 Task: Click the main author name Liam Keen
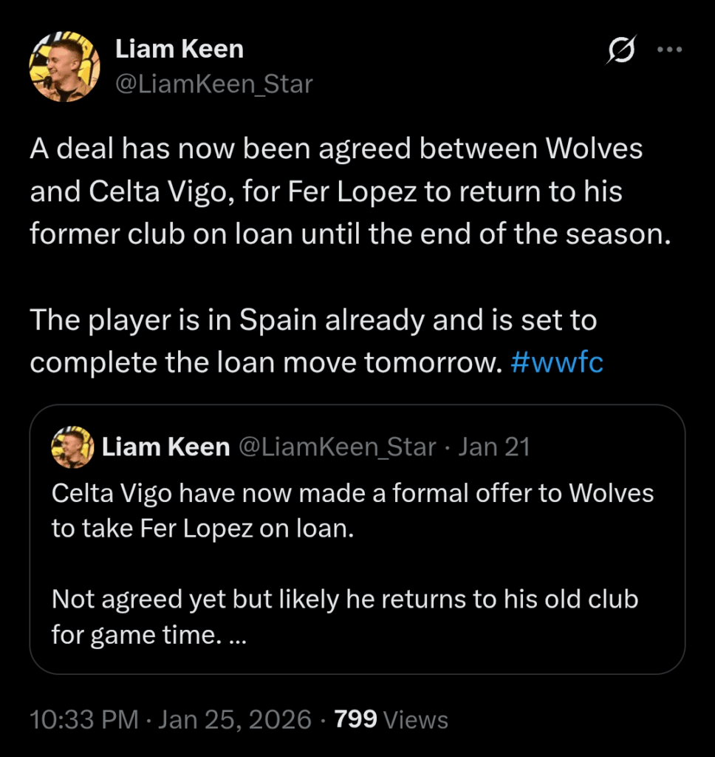[x=179, y=50]
